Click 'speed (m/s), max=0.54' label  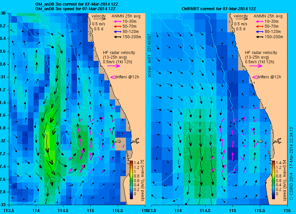coord(284,180)
